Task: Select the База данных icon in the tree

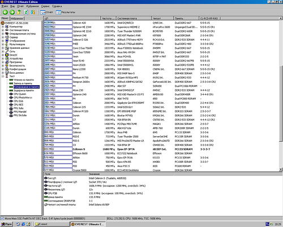Action: pos(7,73)
